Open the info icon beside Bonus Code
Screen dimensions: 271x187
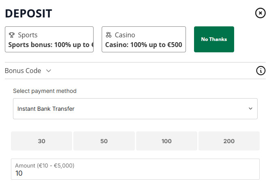[x=261, y=71]
